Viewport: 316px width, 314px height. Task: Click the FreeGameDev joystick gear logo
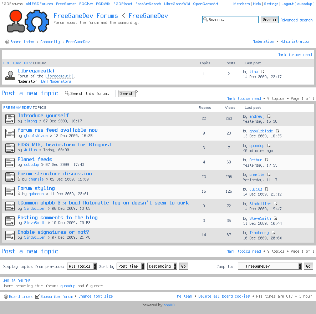tap(28, 21)
